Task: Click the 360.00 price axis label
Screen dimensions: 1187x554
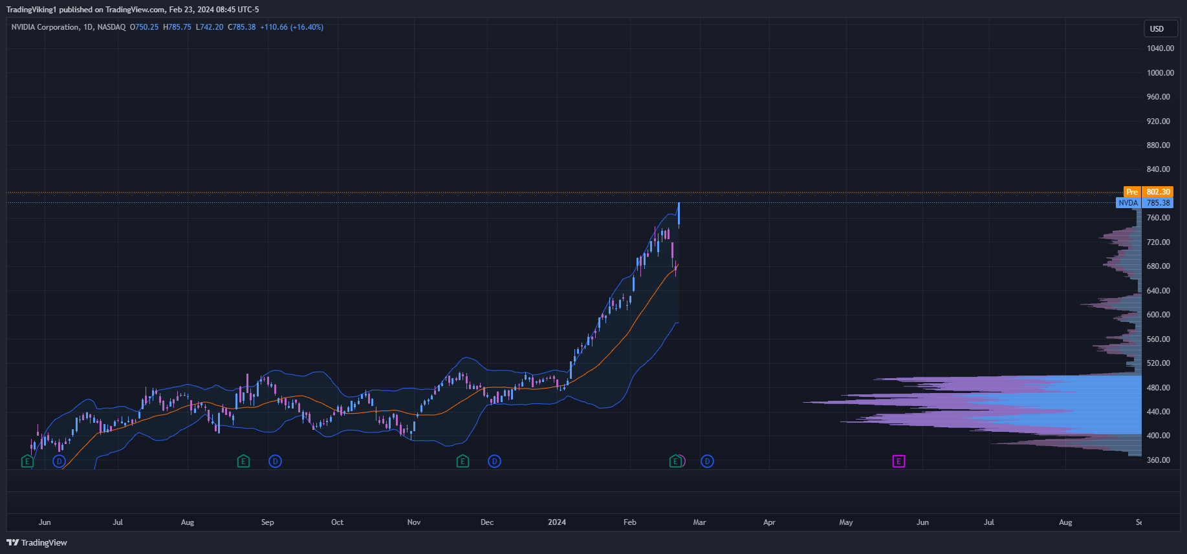Action: click(1159, 460)
